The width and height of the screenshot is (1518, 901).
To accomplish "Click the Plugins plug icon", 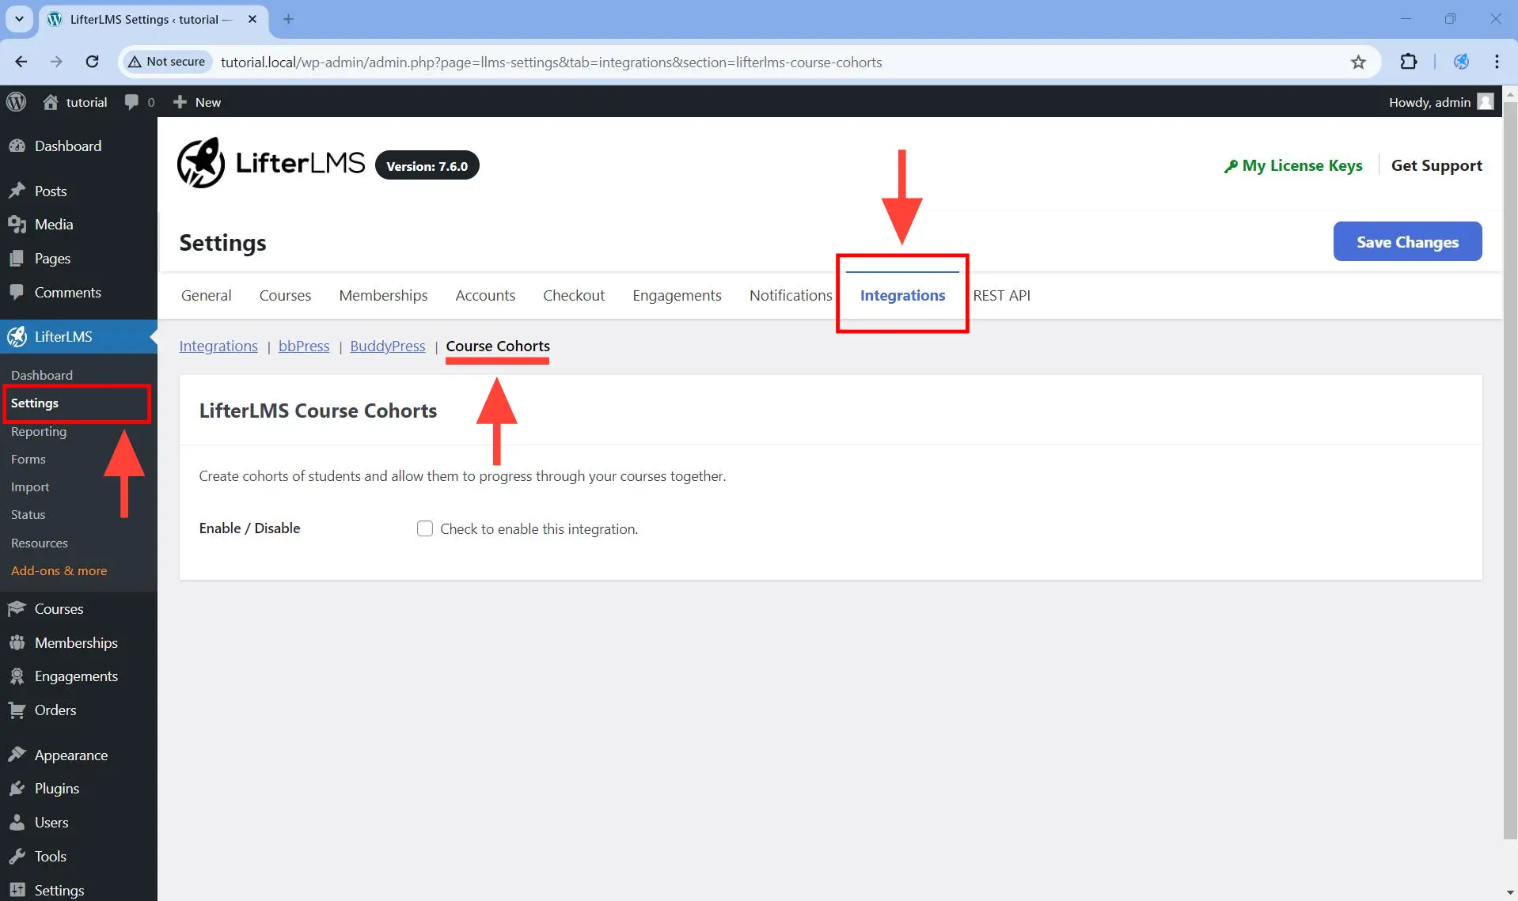I will 17,789.
